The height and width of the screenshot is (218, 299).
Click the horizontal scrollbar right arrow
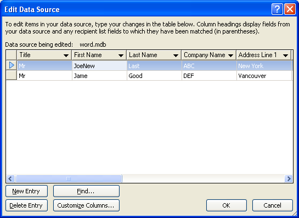(289, 178)
